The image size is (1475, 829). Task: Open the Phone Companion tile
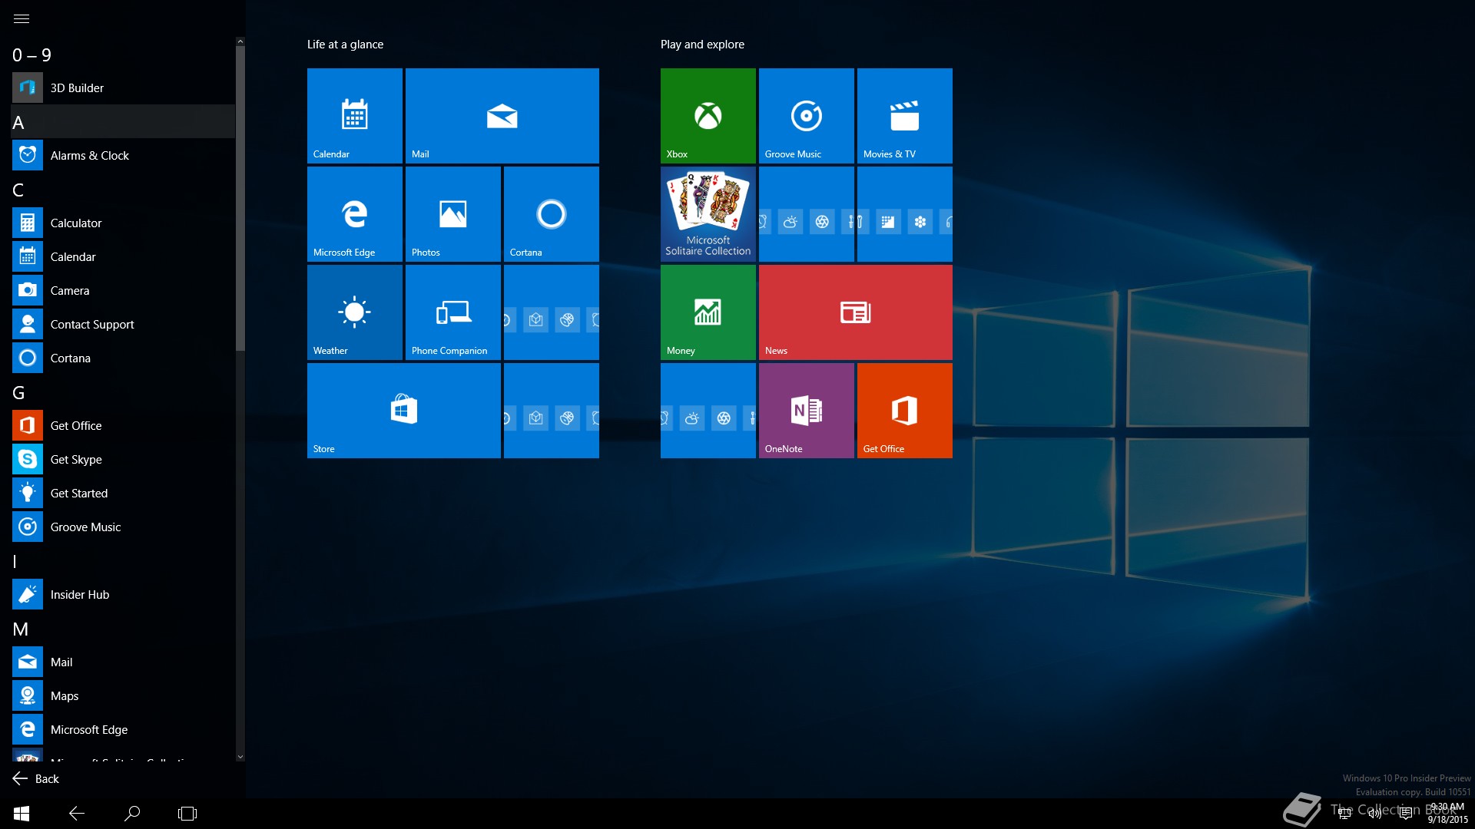click(x=453, y=312)
